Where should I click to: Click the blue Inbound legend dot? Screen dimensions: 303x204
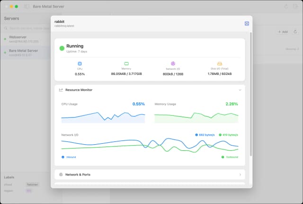coord(63,157)
